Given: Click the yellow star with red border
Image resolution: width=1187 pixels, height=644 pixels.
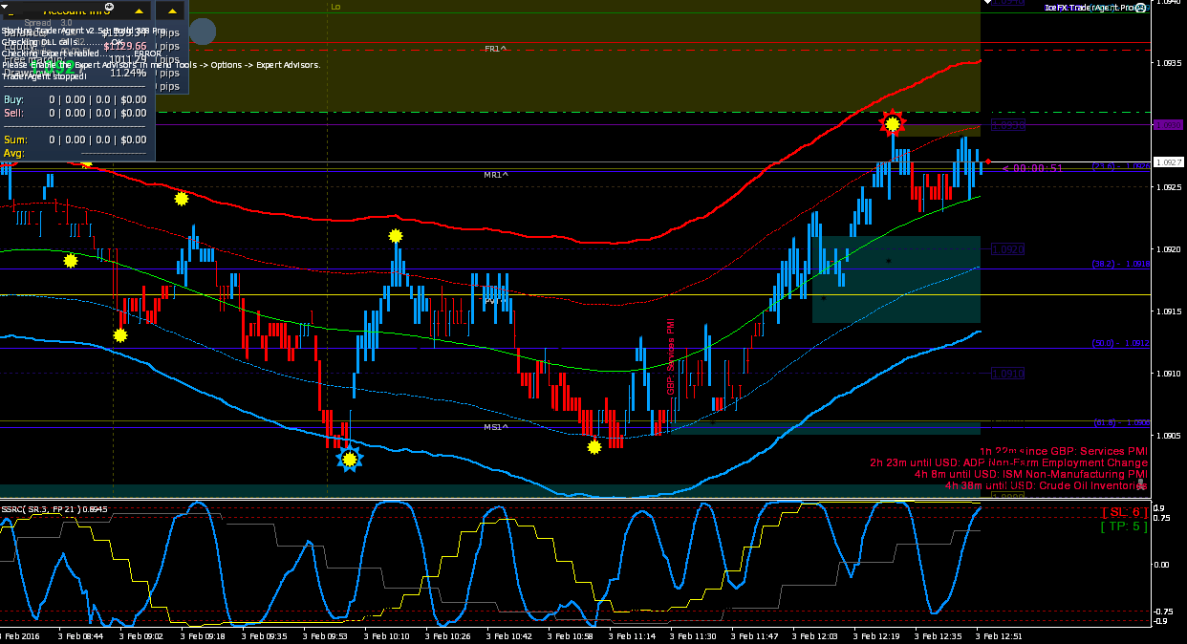Looking at the screenshot, I should [x=893, y=123].
